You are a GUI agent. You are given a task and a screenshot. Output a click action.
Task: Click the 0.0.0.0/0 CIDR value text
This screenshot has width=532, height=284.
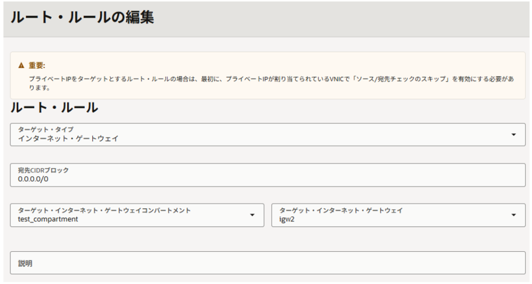(x=33, y=179)
